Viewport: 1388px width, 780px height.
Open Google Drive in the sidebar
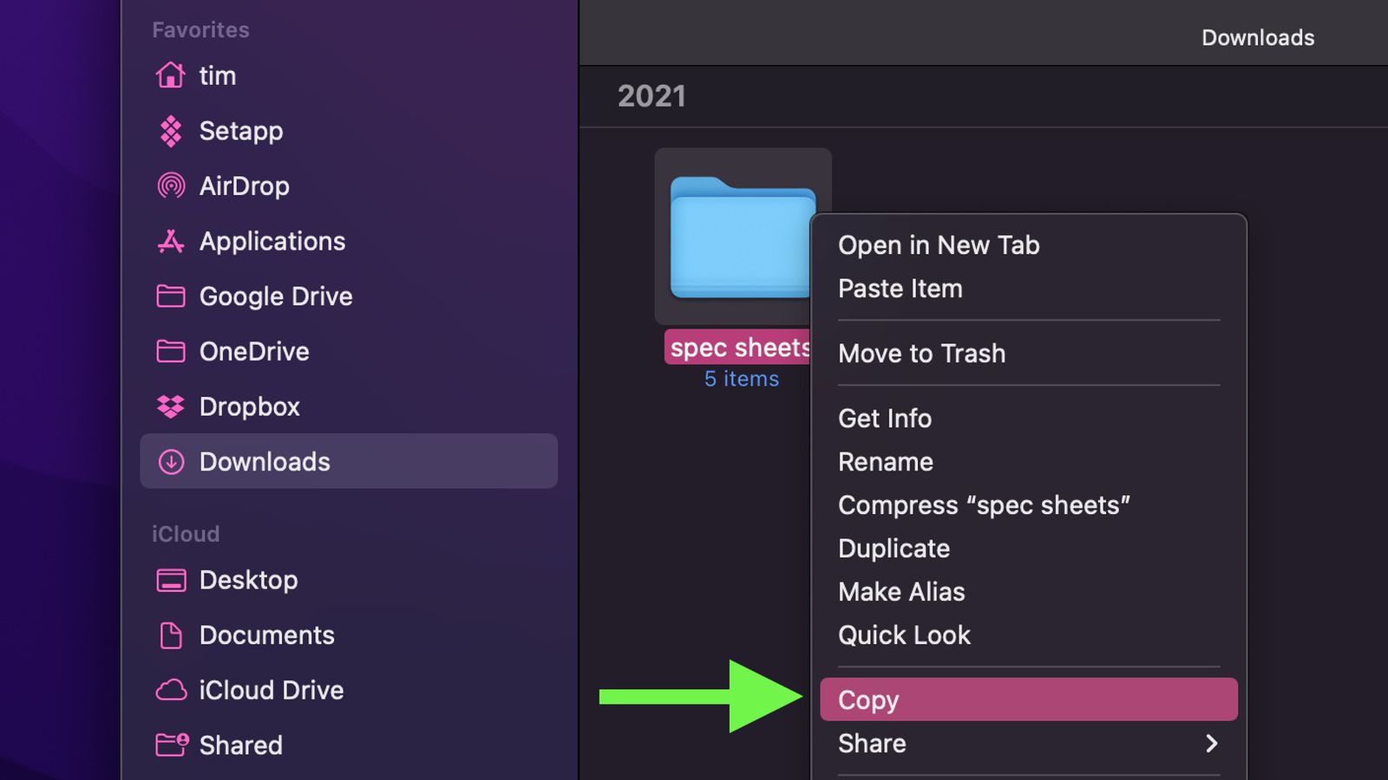coord(275,296)
